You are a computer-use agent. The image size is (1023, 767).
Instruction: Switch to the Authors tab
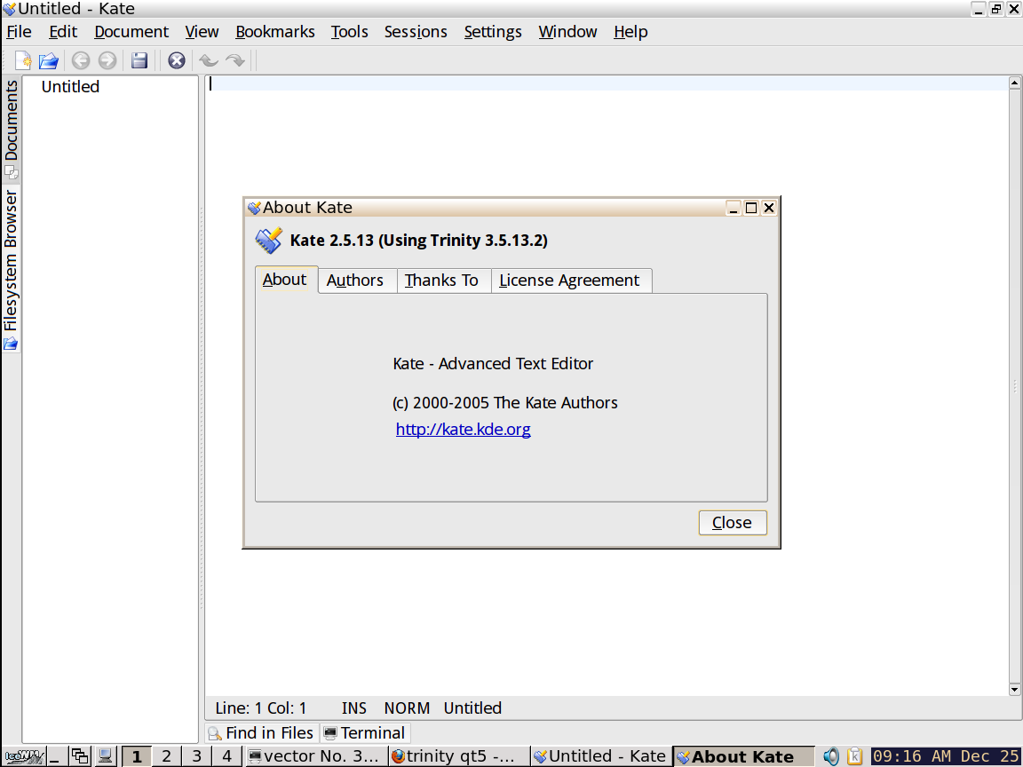click(357, 281)
